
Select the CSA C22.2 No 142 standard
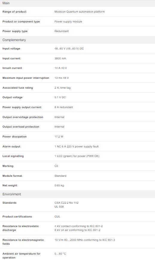point(66,203)
